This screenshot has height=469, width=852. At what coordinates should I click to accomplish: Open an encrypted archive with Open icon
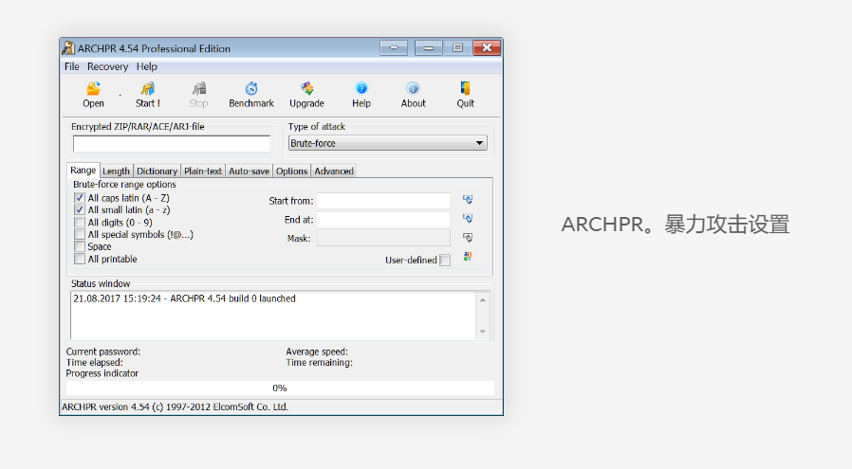click(94, 89)
